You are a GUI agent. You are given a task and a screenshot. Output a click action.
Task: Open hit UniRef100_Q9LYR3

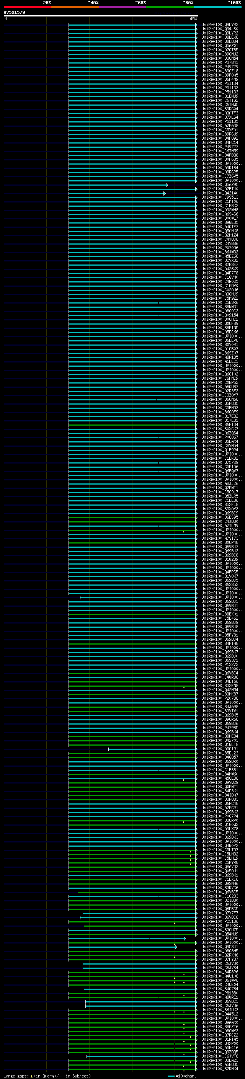[219, 25]
